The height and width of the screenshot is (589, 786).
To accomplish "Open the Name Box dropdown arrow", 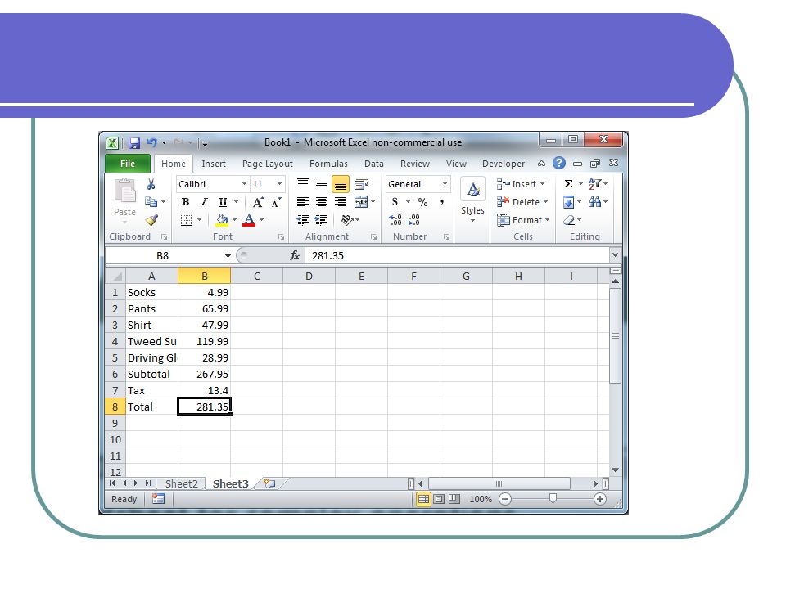I will point(228,255).
